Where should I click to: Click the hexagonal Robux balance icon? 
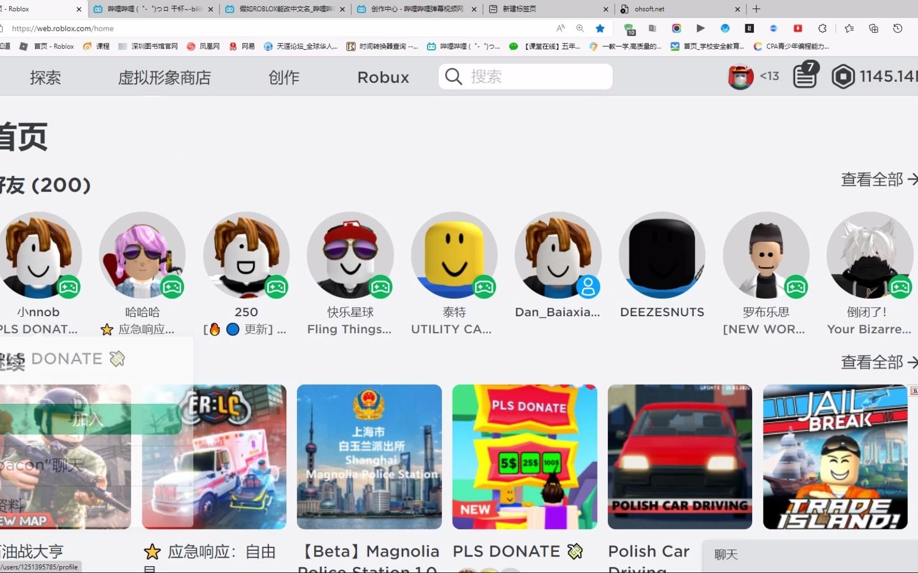[844, 76]
